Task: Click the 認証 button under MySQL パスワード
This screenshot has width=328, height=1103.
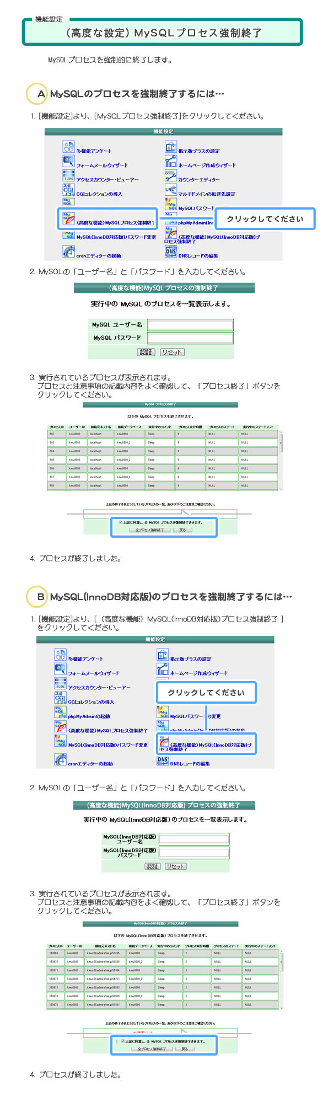Action: point(146,352)
